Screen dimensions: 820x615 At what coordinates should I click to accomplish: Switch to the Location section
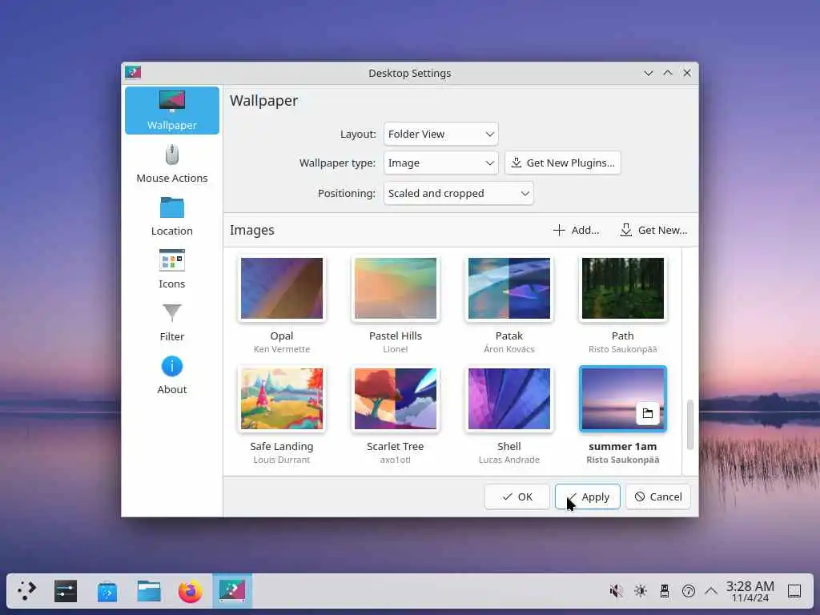(x=171, y=216)
